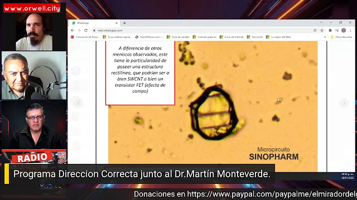Open the Chrome extensions puzzle icon
Viewport: 357px width, 200px height.
[330, 31]
